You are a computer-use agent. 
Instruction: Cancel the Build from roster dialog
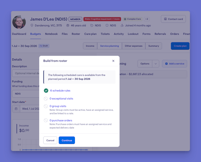[x=50, y=140]
